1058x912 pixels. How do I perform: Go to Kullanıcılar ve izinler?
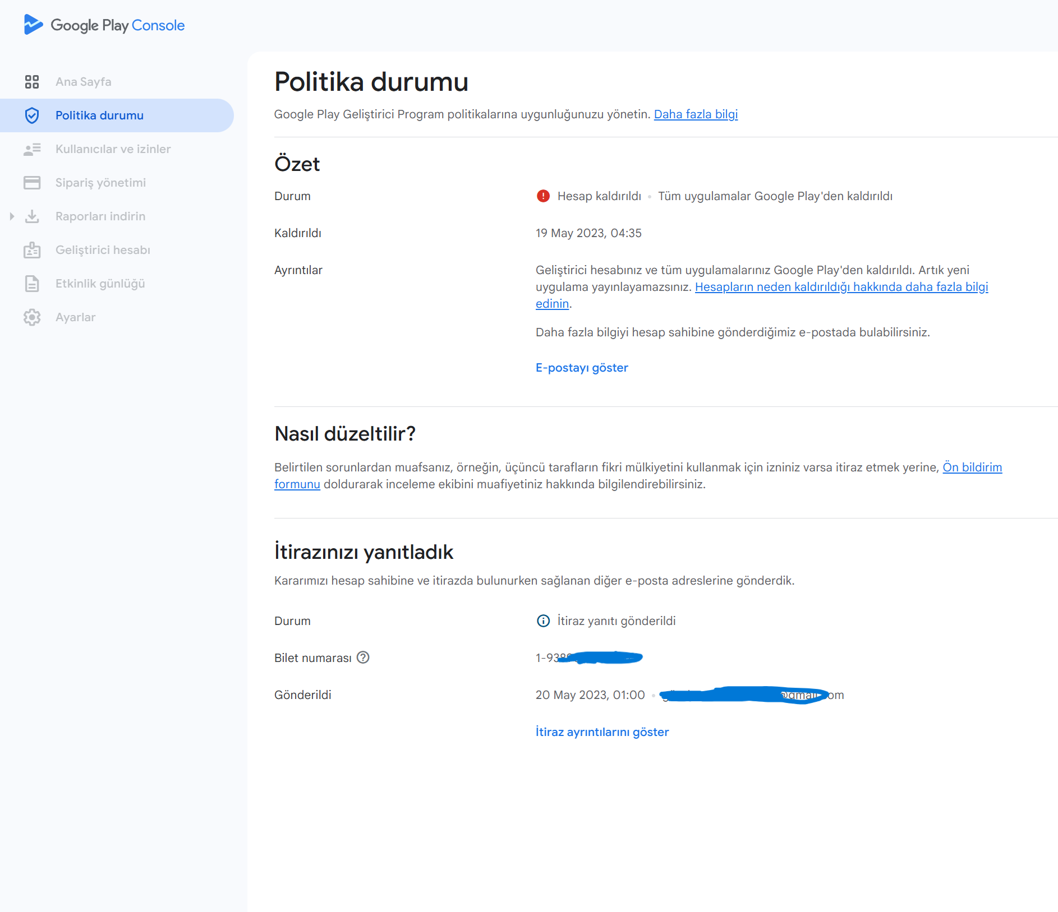click(x=117, y=149)
